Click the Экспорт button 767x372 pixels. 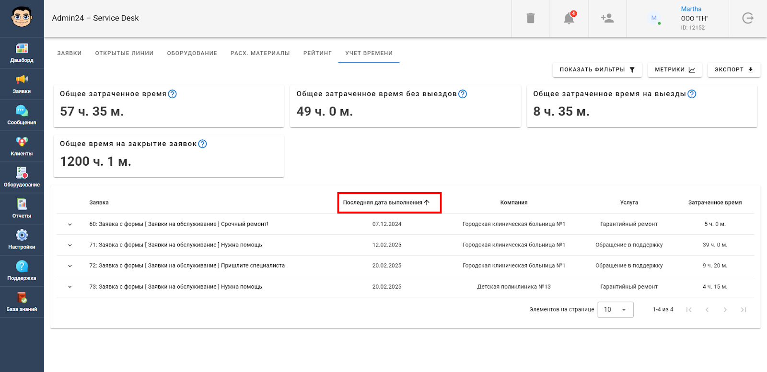[x=733, y=70]
